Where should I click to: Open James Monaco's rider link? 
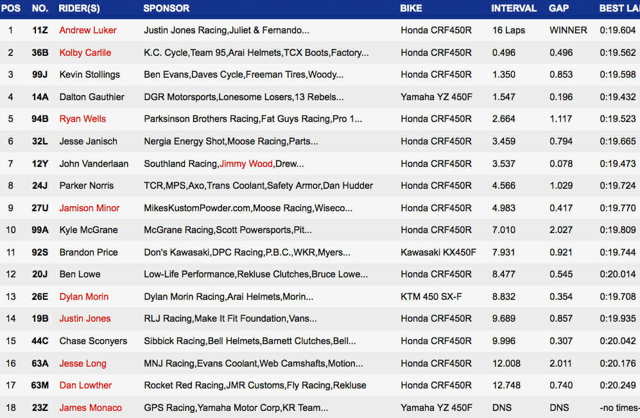[x=90, y=408]
